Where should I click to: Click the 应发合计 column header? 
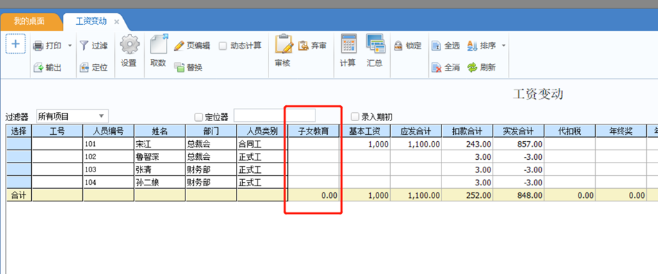[417, 131]
